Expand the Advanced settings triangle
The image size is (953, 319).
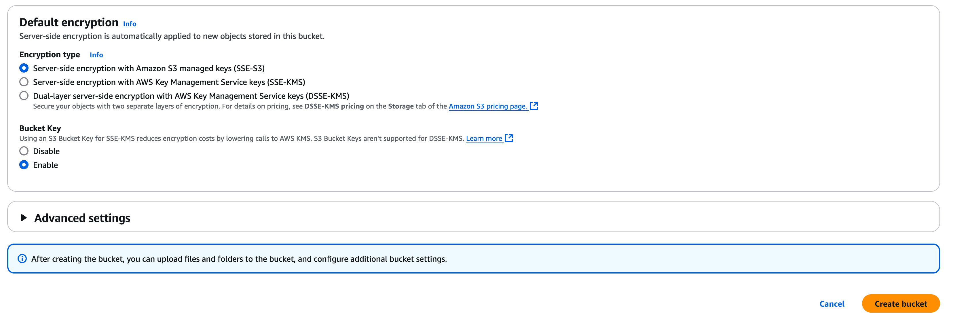click(24, 218)
